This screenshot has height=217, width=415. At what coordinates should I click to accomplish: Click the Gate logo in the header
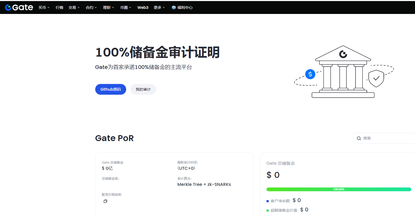19,8
